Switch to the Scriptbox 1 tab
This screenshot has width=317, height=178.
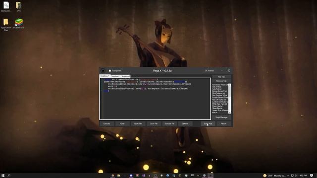click(105, 76)
